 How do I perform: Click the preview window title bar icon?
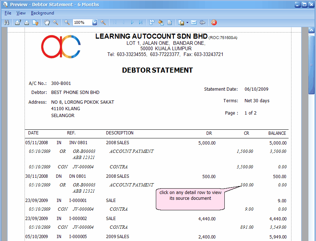pyautogui.click(x=5, y=4)
